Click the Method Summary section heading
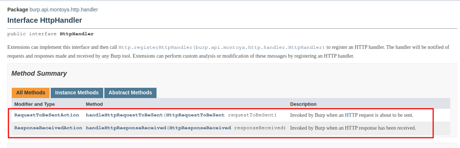 pos(39,73)
